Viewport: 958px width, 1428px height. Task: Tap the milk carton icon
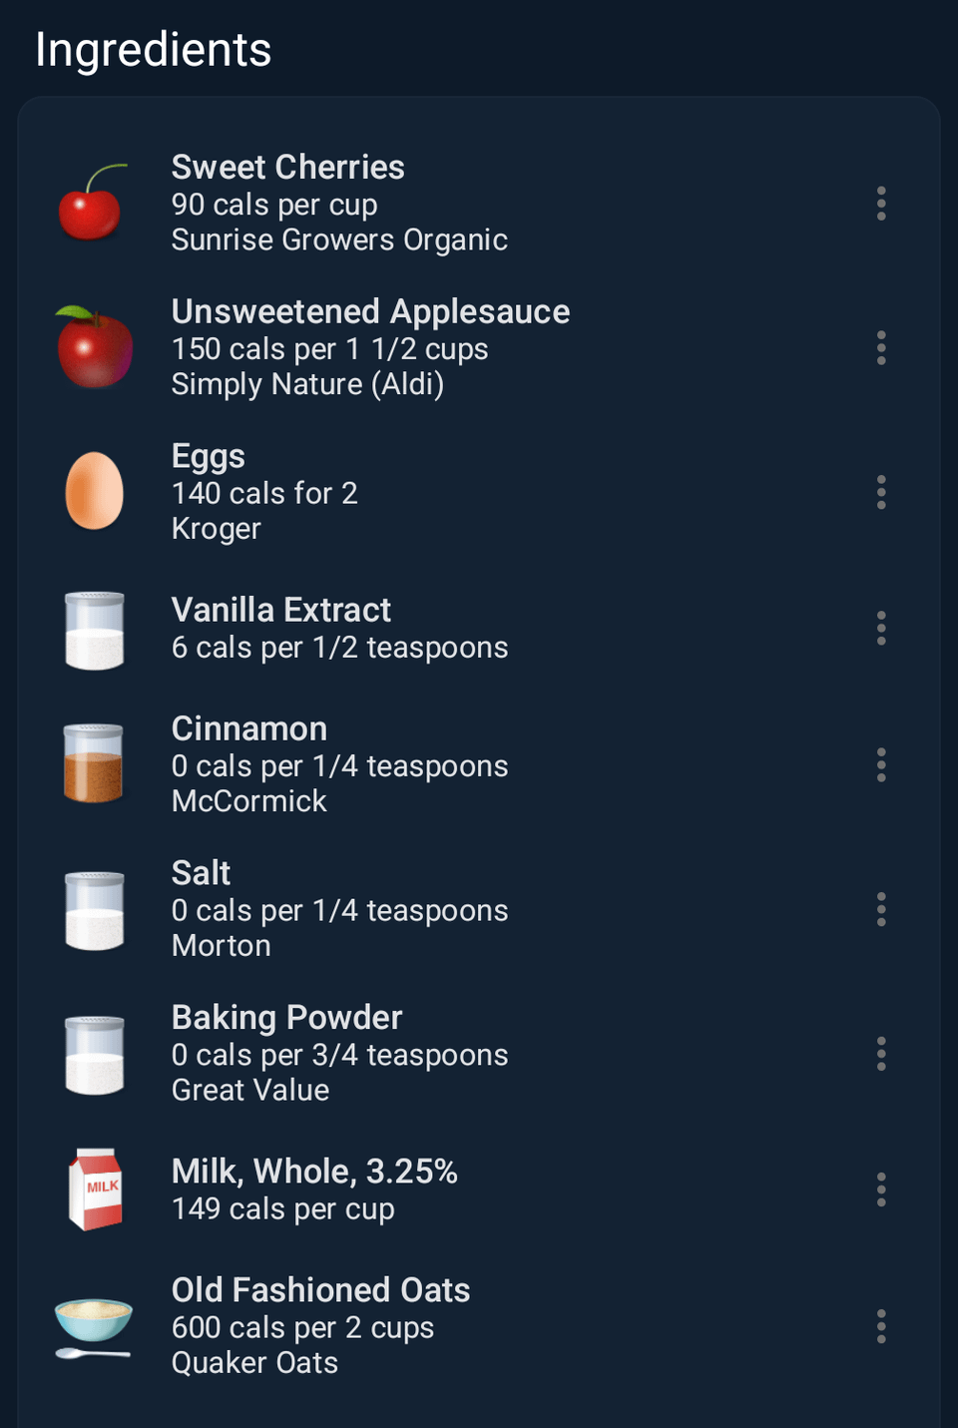[x=95, y=1190]
